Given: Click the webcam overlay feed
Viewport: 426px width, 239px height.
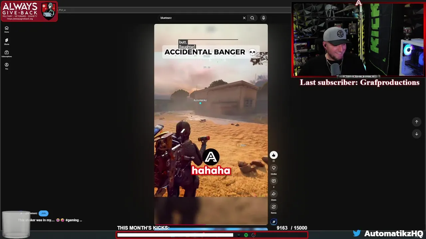Looking at the screenshot, I should 358,40.
